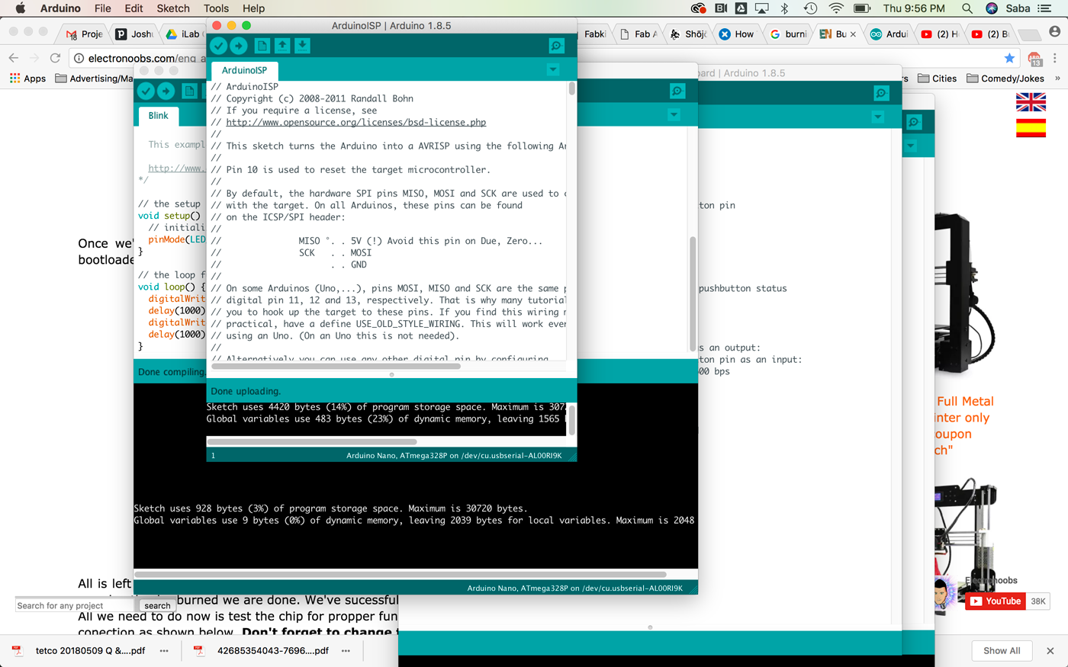The height and width of the screenshot is (667, 1068).
Task: Click the YouTube subscribe button
Action: [996, 601]
